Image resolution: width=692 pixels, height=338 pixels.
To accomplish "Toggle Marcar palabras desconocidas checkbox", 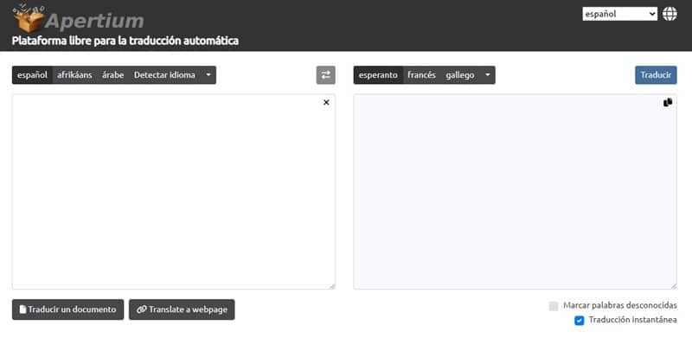I will [x=554, y=306].
